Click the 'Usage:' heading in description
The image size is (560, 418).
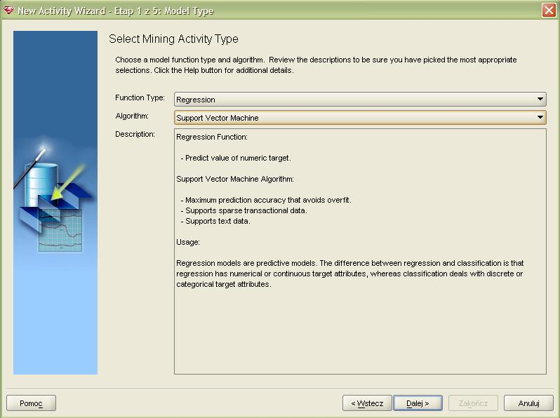[188, 242]
